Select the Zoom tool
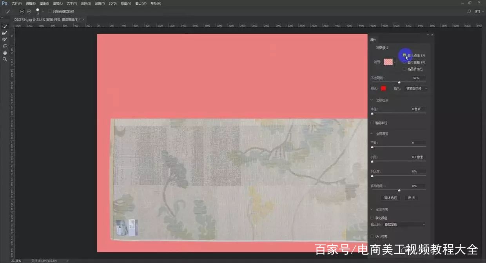This screenshot has width=486, height=263. pyautogui.click(x=5, y=59)
